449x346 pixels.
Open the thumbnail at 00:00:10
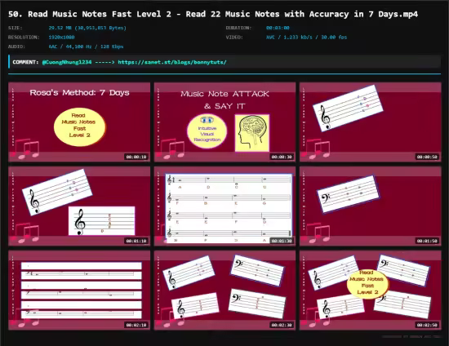[x=79, y=122]
